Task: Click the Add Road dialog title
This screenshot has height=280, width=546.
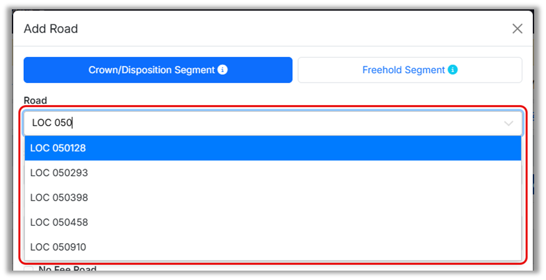Action: tap(51, 29)
